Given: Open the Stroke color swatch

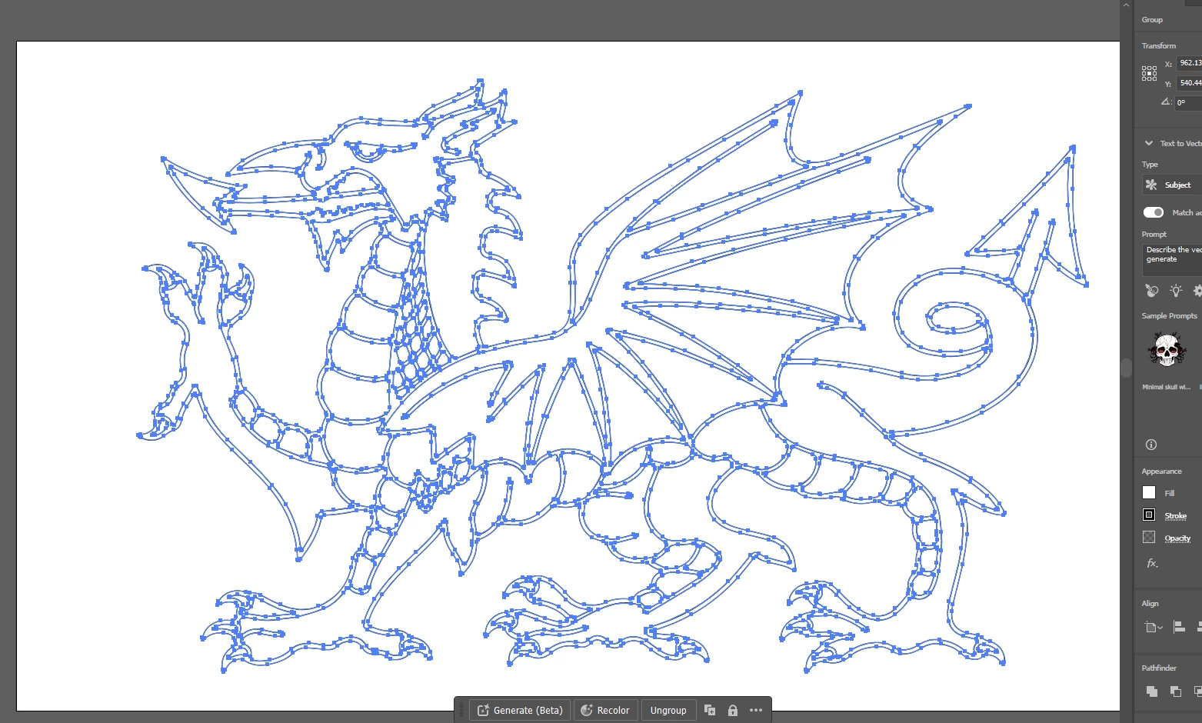Looking at the screenshot, I should pos(1149,515).
